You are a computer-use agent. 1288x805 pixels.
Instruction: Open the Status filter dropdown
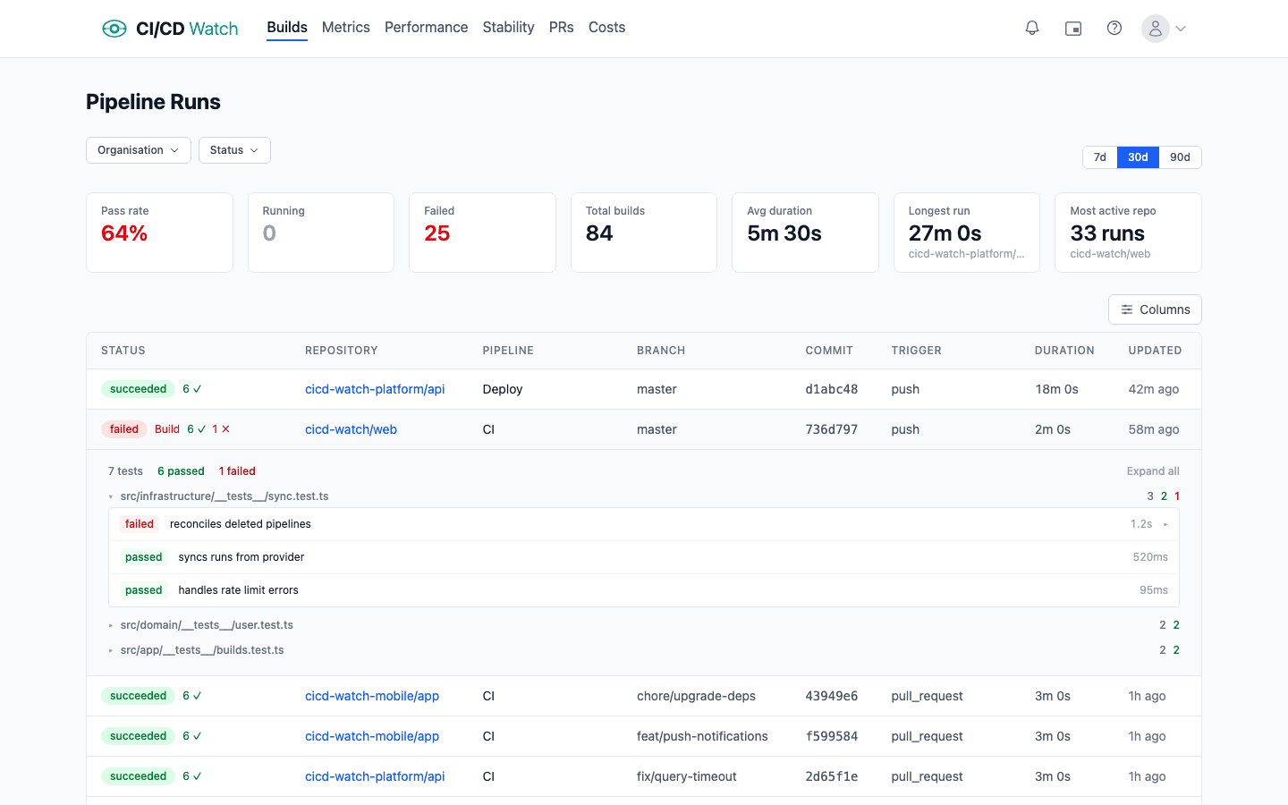coord(234,150)
